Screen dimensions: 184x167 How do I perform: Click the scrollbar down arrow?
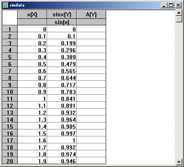pos(179,162)
